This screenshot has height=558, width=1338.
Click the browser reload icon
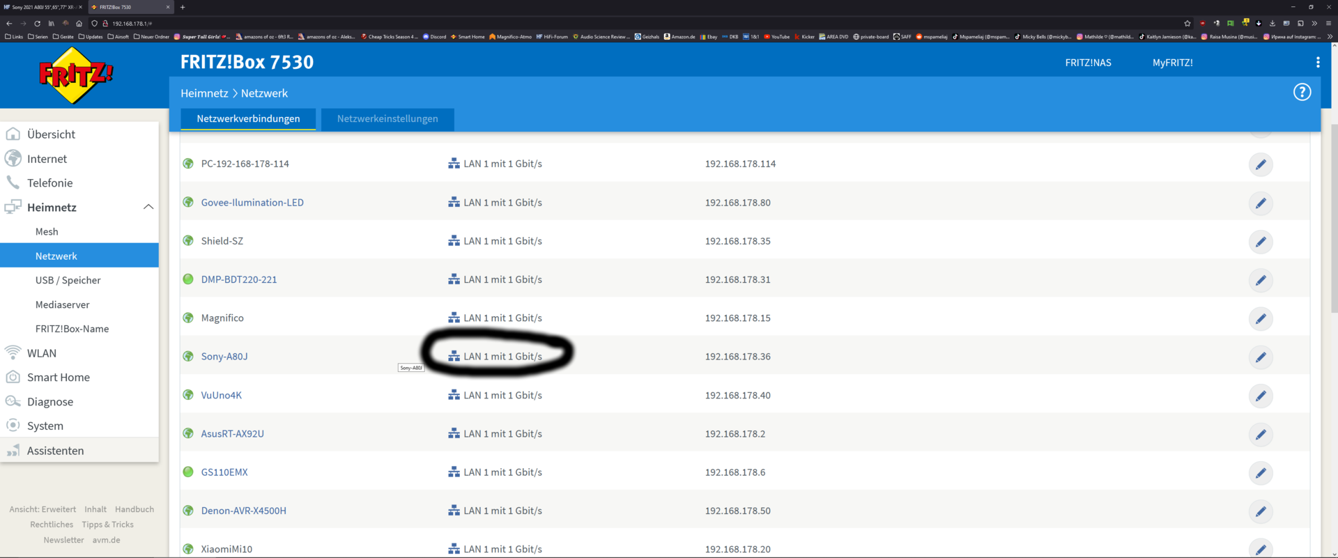tap(37, 24)
